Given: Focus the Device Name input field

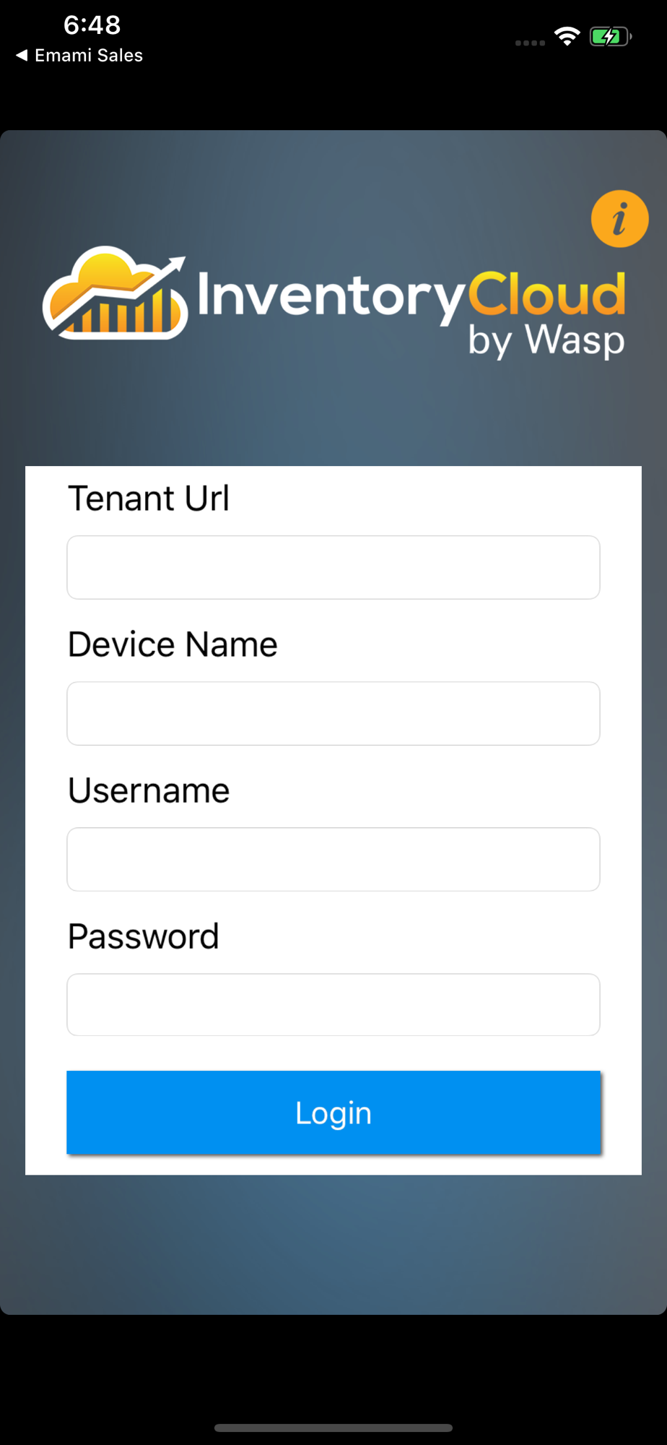Looking at the screenshot, I should 333,713.
